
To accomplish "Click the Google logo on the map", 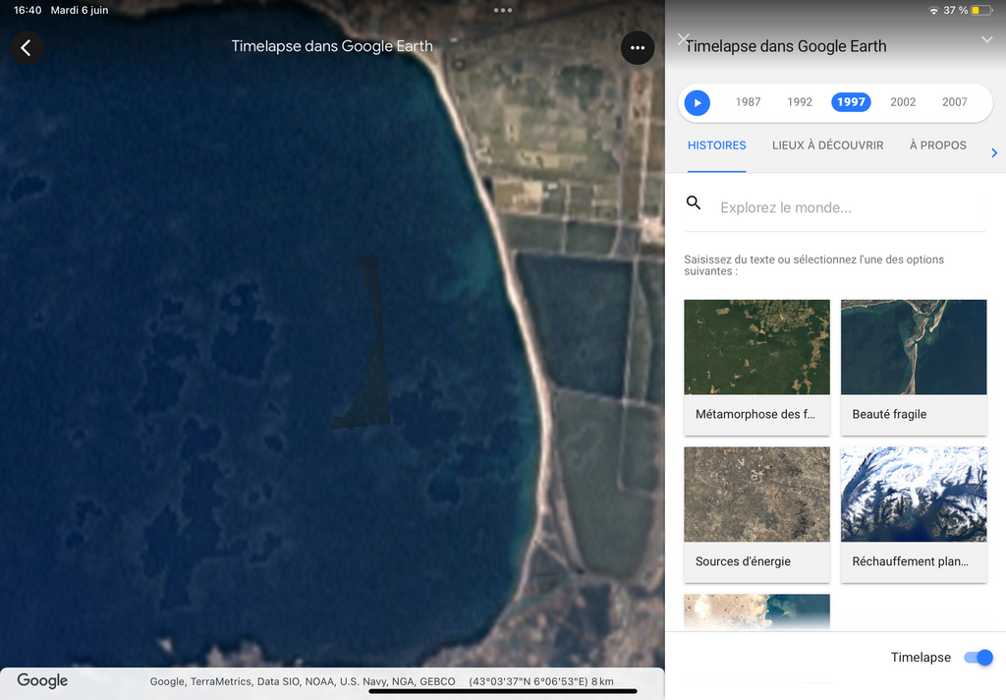I will point(42,680).
